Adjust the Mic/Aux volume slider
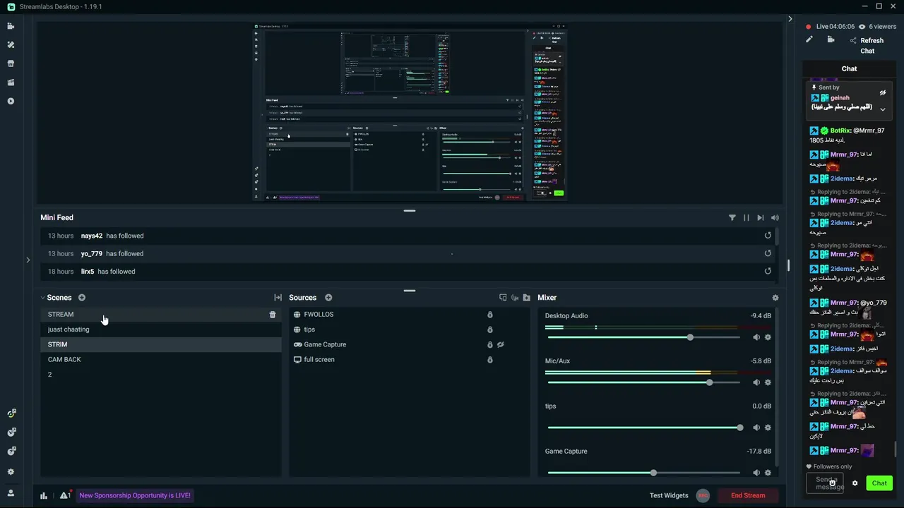 click(x=644, y=382)
